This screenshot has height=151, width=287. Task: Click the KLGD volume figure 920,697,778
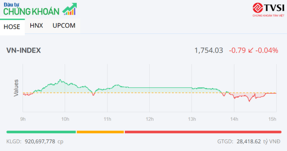click(x=40, y=141)
